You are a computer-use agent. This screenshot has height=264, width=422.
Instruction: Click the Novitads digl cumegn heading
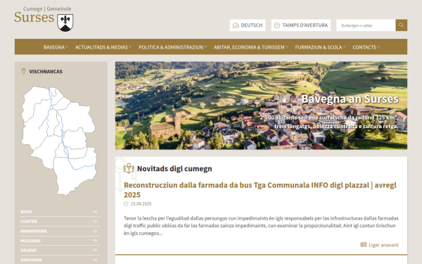(x=174, y=169)
